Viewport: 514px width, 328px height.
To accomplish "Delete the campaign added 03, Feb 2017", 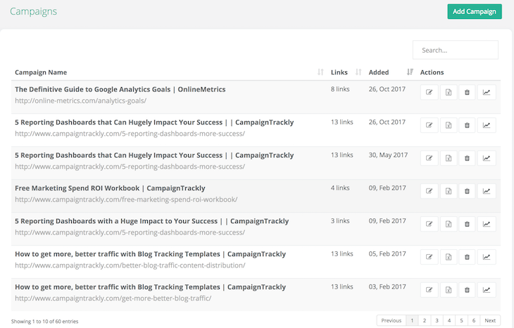I will tap(467, 290).
